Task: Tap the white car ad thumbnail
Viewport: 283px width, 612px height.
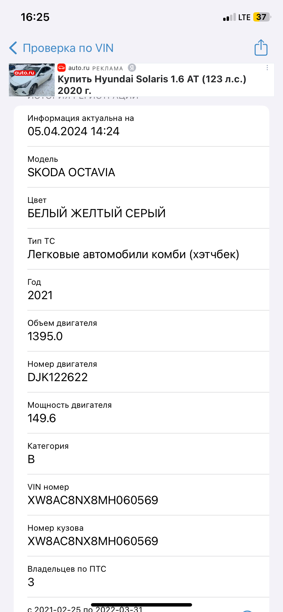Action: tap(32, 80)
